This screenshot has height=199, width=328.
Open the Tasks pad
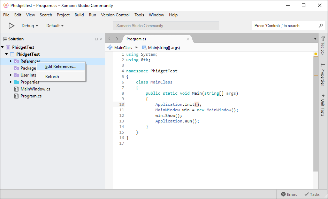click(312, 194)
